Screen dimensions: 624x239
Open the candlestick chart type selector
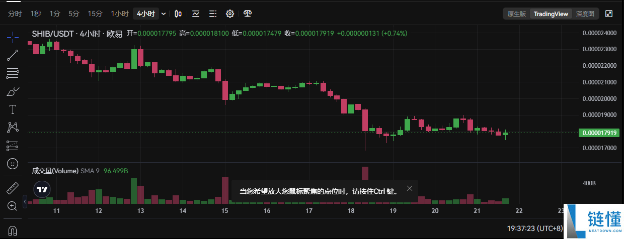pyautogui.click(x=179, y=14)
